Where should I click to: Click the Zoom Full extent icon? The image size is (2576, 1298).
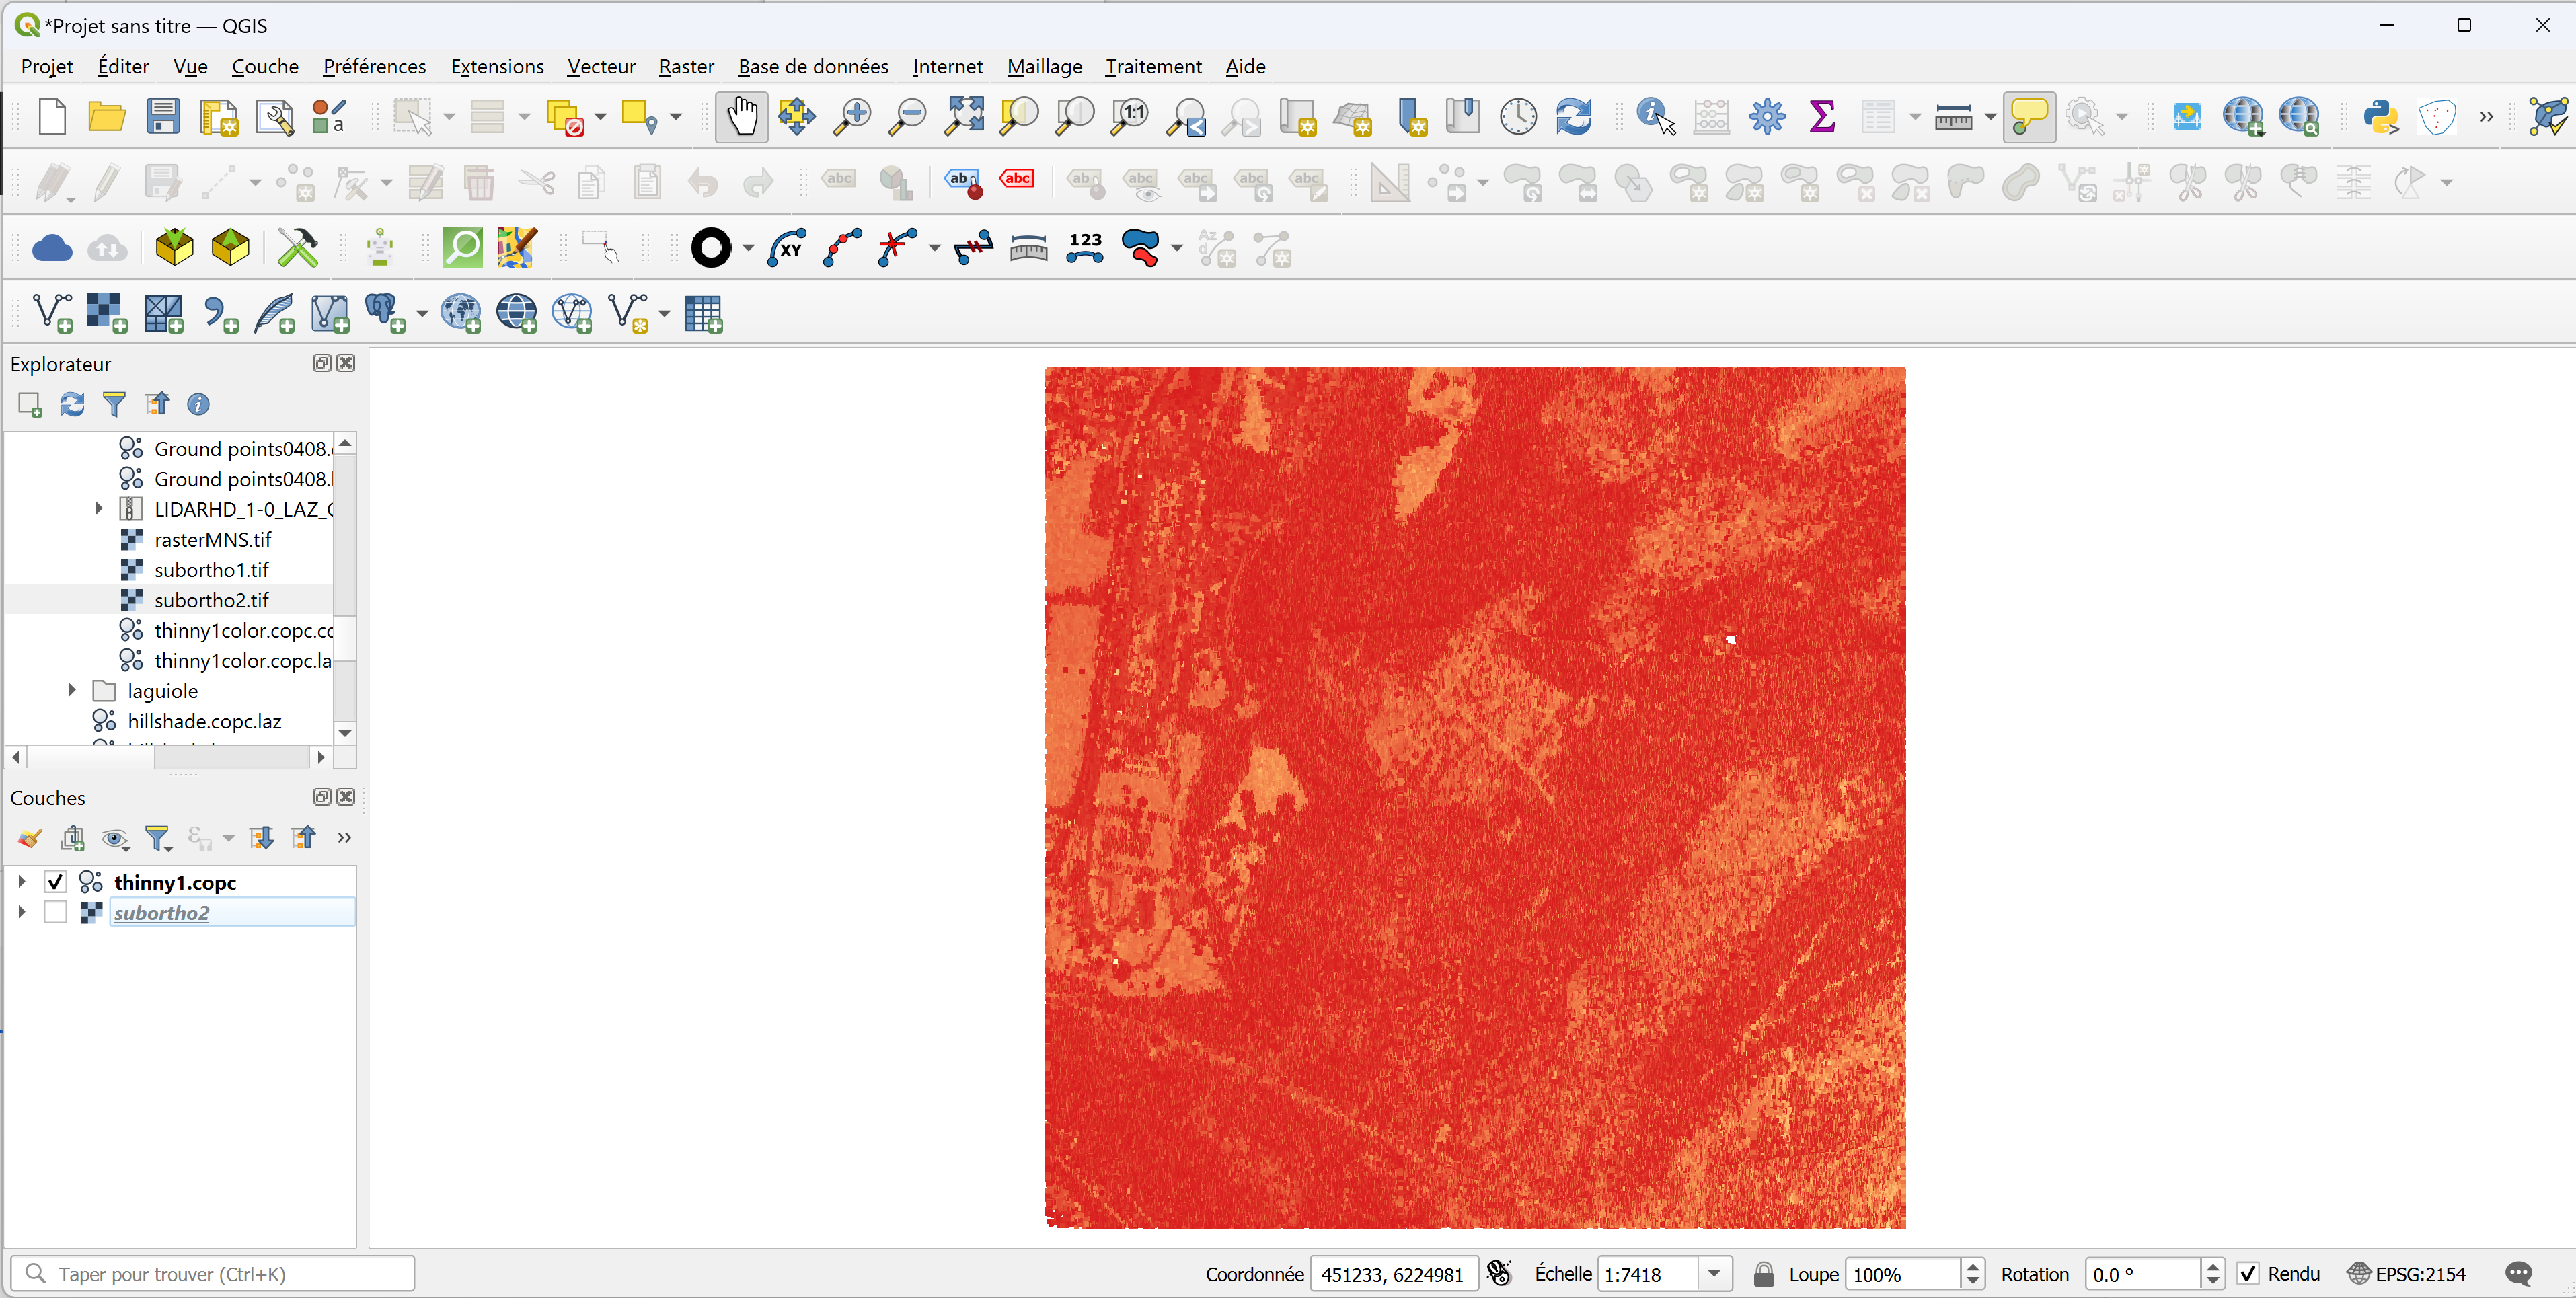click(964, 117)
